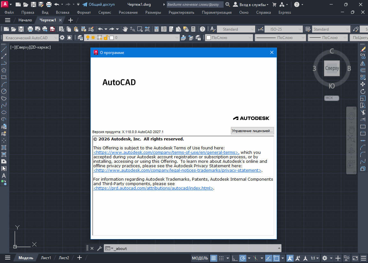The width and height of the screenshot is (368, 263).
Task: Select the Ellipse draw tool
Action: click(4, 112)
